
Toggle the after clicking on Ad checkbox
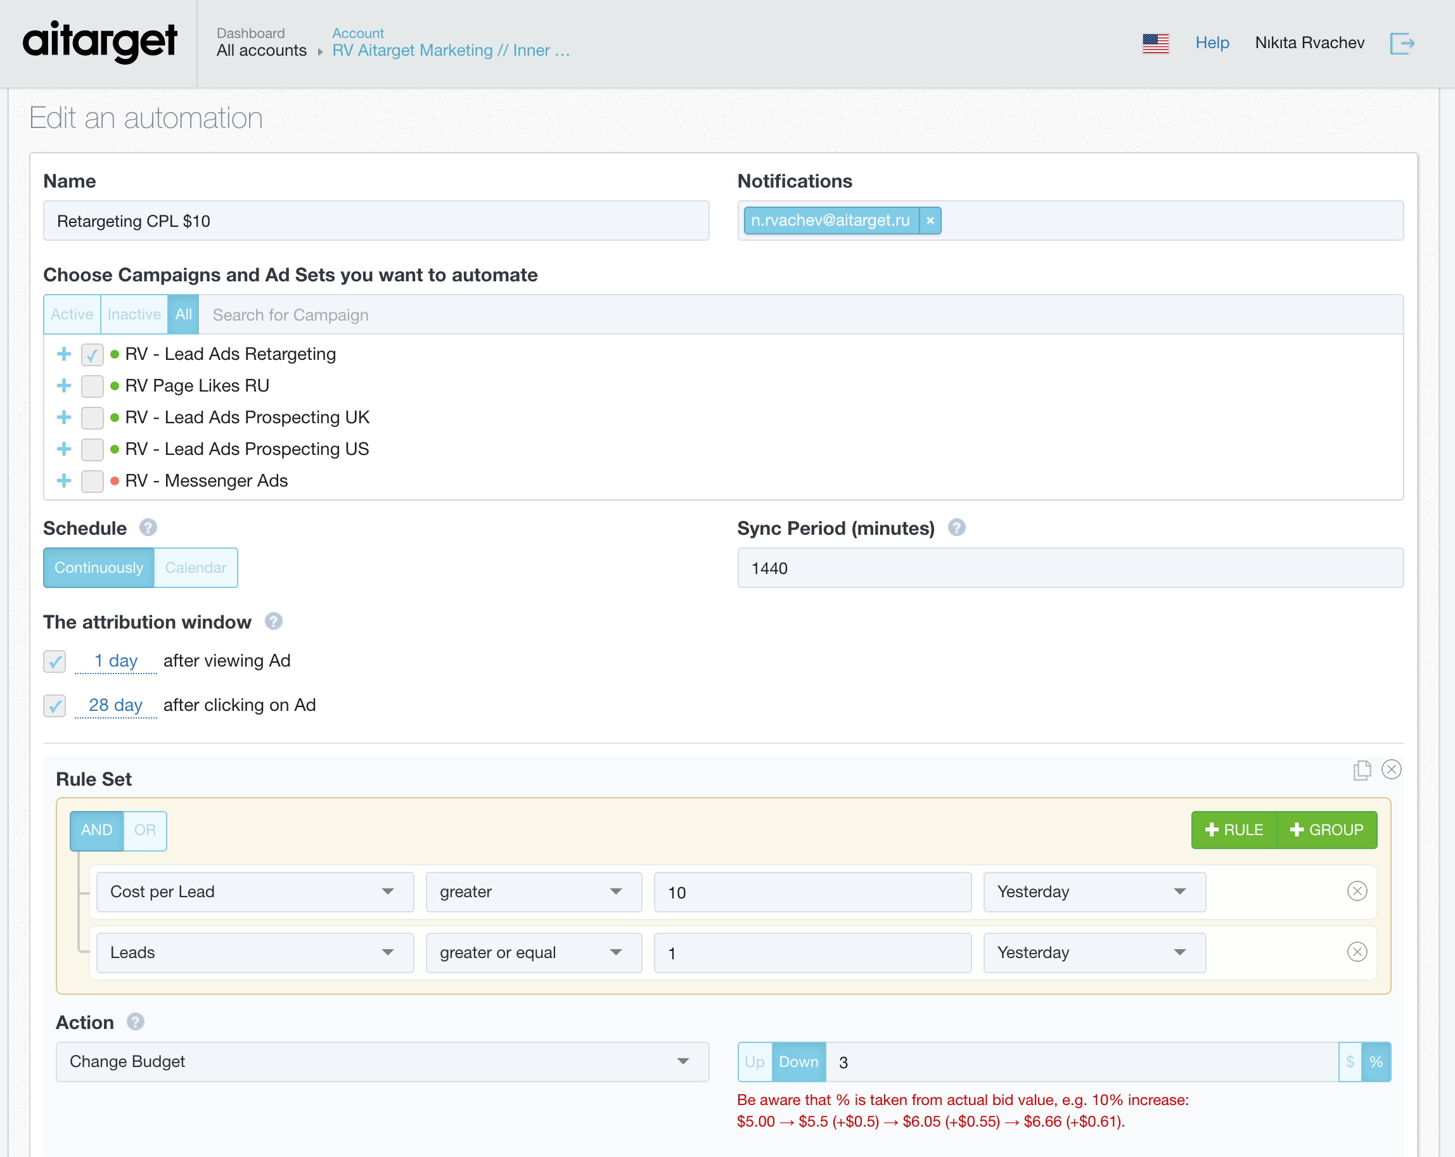click(x=54, y=706)
